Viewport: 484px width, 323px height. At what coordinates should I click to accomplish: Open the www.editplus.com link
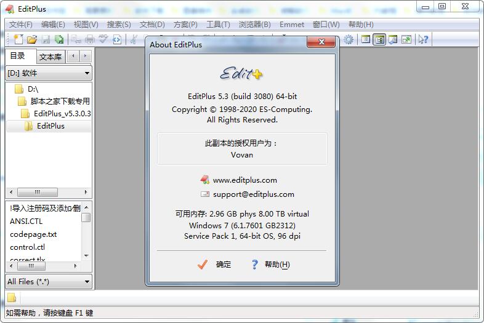click(245, 180)
